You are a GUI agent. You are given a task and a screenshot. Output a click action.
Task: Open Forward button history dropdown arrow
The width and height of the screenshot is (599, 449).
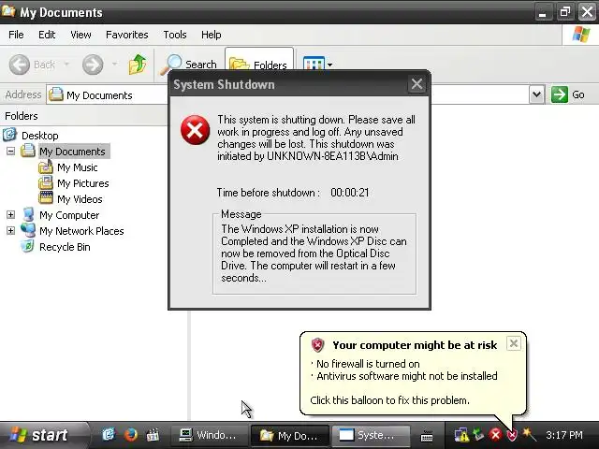[114, 64]
